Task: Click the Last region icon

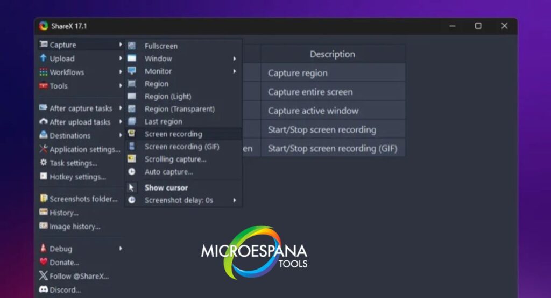Action: tap(132, 121)
